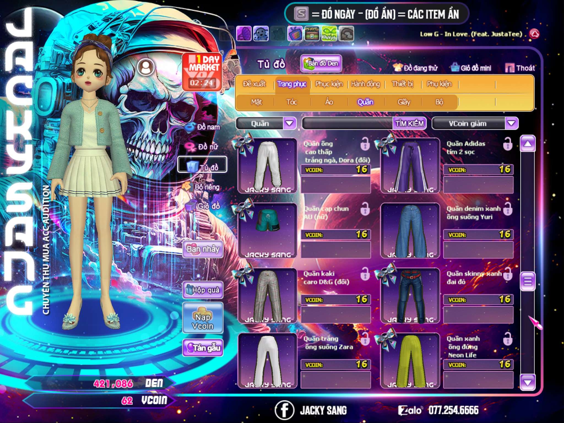Viewport: 564px width, 423px height.
Task: Open the 1 Day Market banner
Action: point(202,72)
